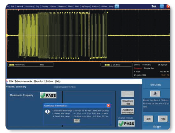Screen dimensions: 175x133
Task: Open the Edit menu in oscilloscope bar
Action: pos(13,6)
